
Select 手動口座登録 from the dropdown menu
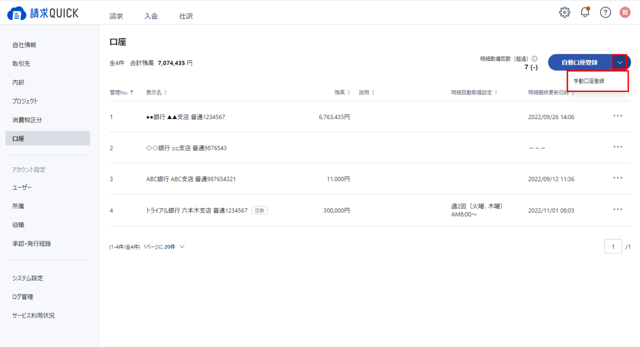click(x=589, y=81)
